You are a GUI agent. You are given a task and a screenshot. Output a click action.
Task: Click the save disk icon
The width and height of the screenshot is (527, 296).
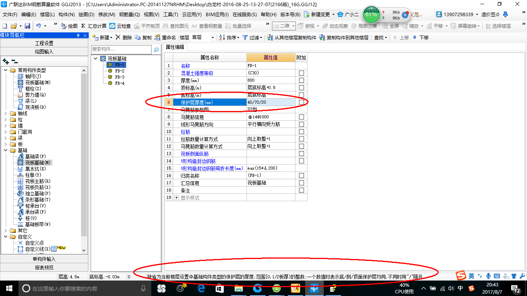(x=27, y=26)
